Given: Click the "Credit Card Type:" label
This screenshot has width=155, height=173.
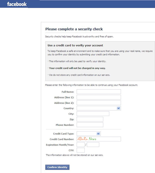Looking at the screenshot, I should click(x=64, y=134).
